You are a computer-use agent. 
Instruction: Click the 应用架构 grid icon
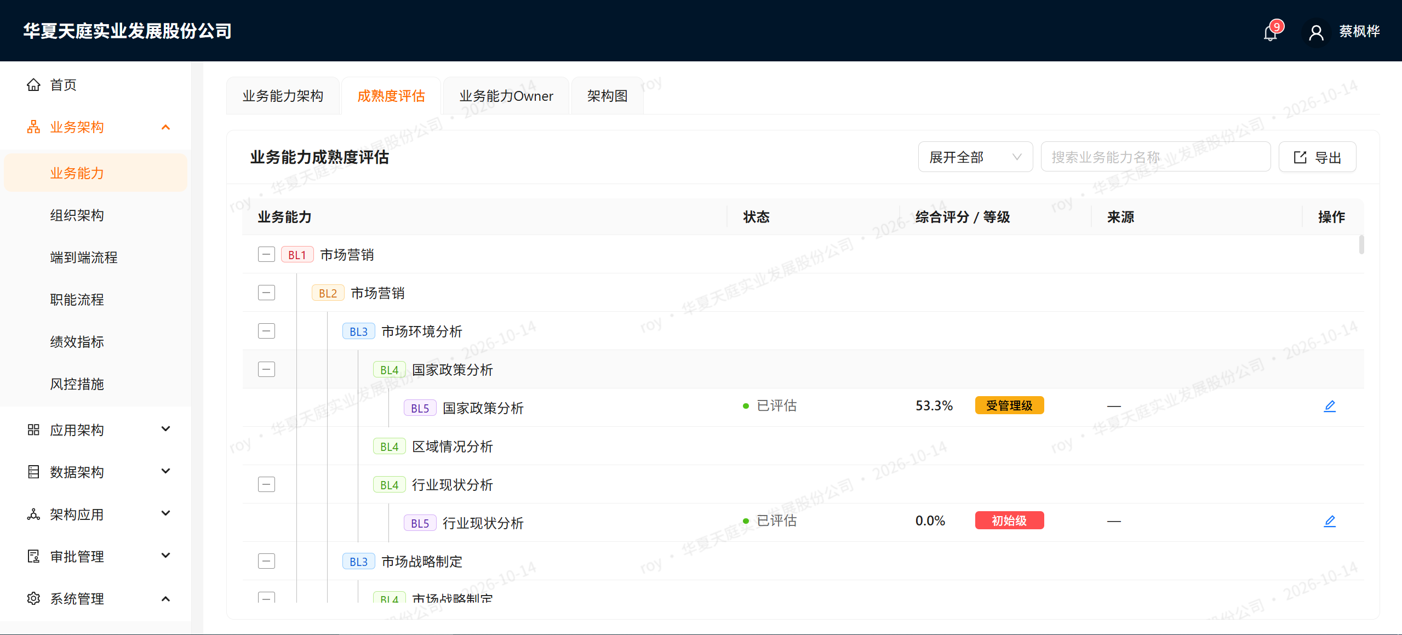point(33,430)
